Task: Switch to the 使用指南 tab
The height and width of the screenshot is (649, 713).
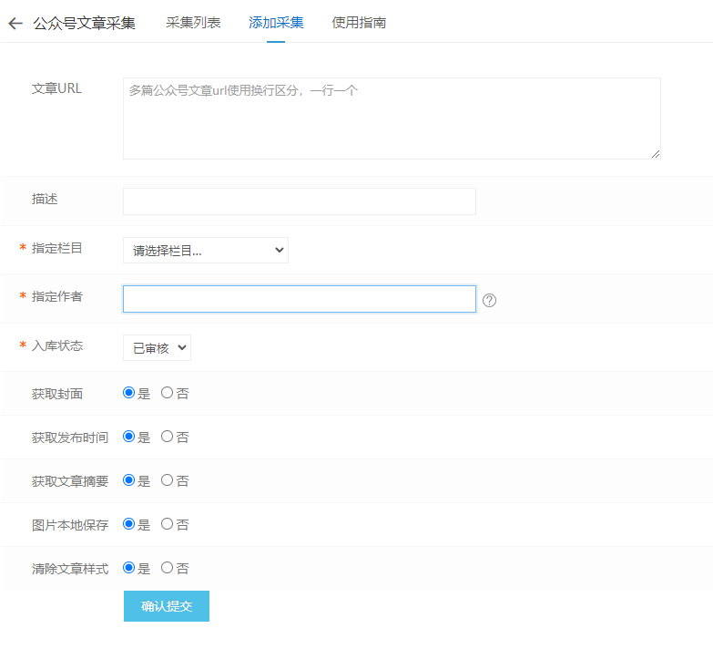Action: [359, 23]
